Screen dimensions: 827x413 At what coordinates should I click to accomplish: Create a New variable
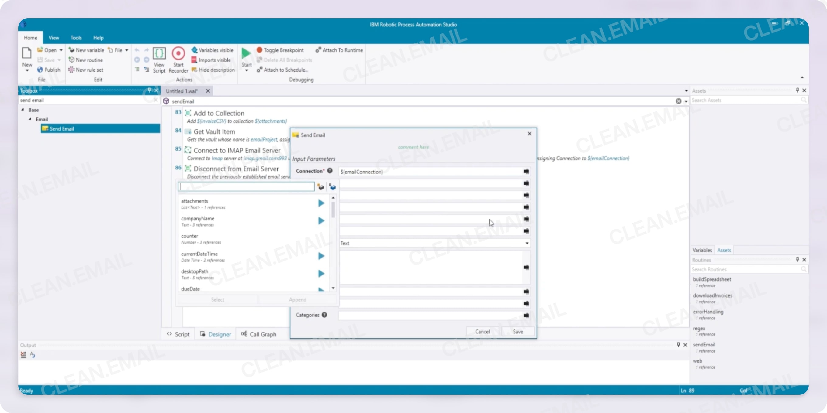(x=86, y=50)
